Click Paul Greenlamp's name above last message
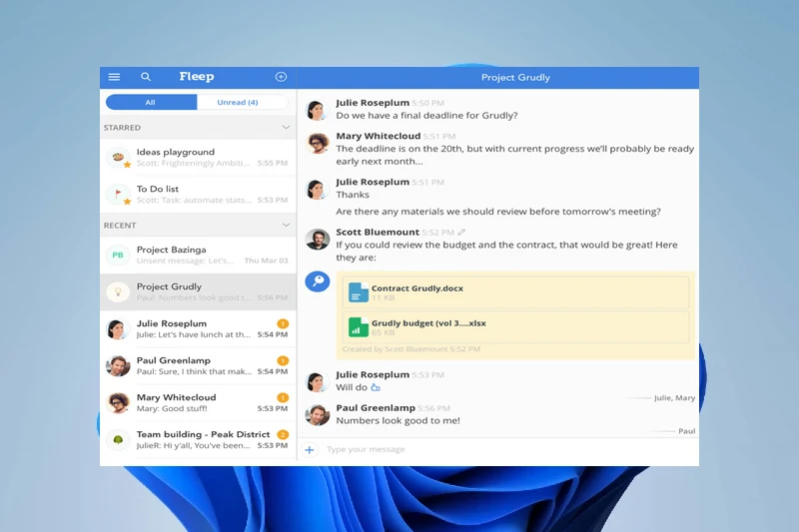This screenshot has height=532, width=799. click(x=376, y=408)
